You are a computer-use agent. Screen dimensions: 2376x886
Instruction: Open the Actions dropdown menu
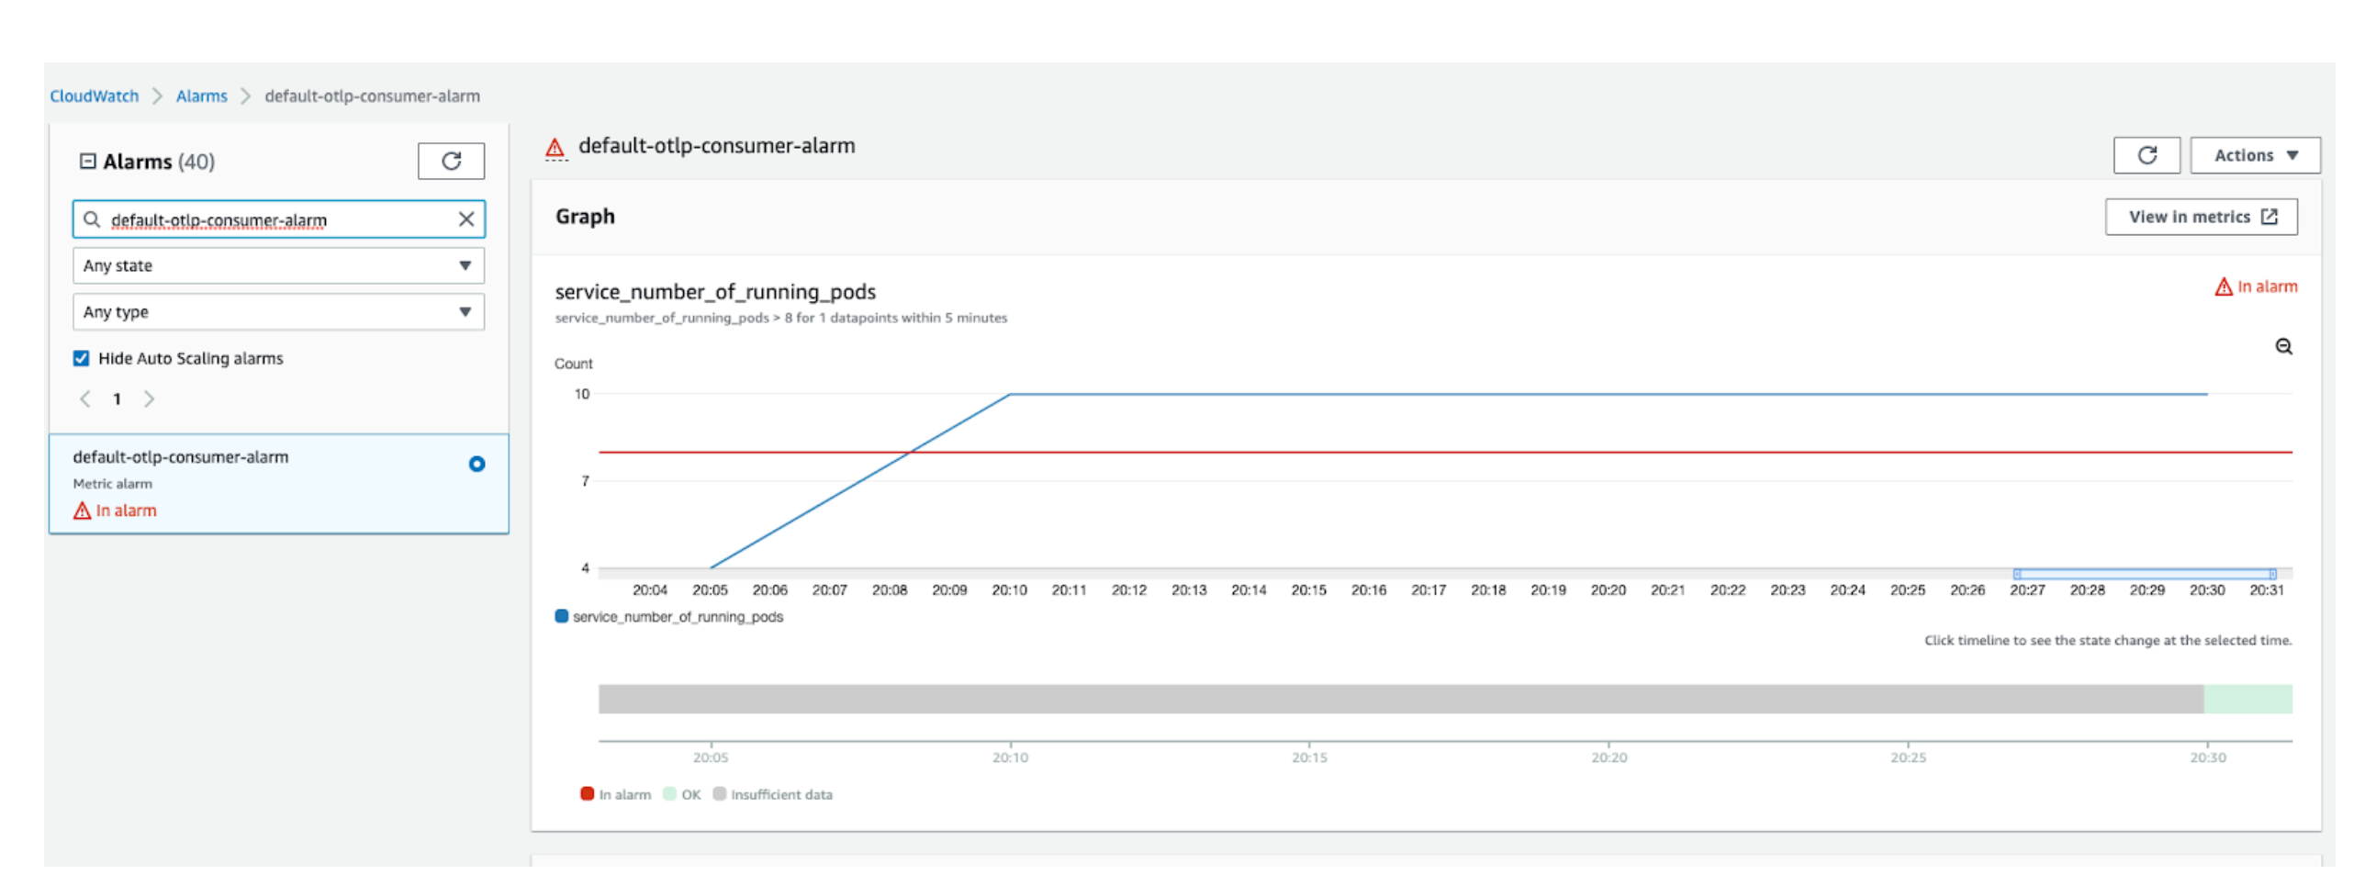coord(2254,156)
